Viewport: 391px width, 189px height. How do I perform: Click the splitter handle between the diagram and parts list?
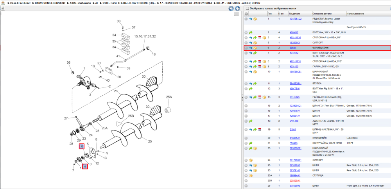click(x=242, y=97)
